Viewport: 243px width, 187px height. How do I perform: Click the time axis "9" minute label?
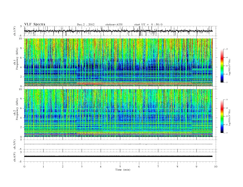click(x=196, y=167)
